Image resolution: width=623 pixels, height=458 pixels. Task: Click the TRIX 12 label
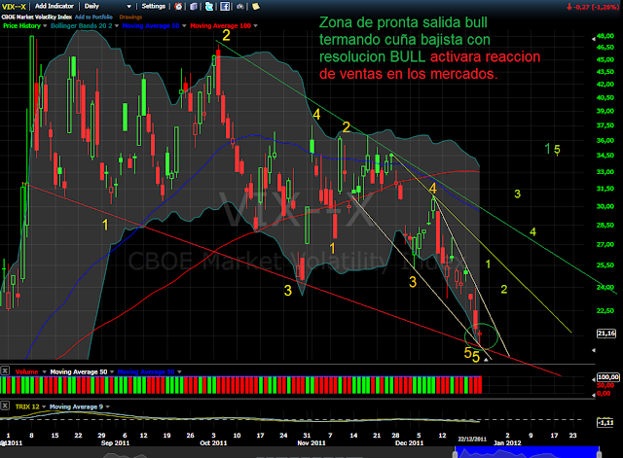click(27, 407)
